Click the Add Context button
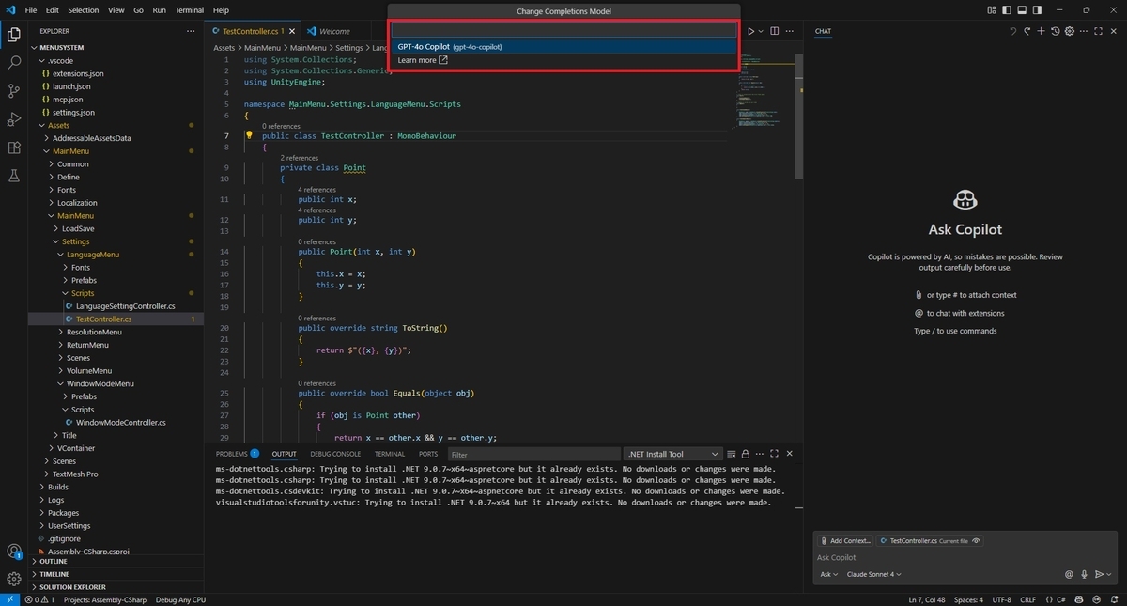Screen dimensions: 1127x606 pyautogui.click(x=844, y=541)
